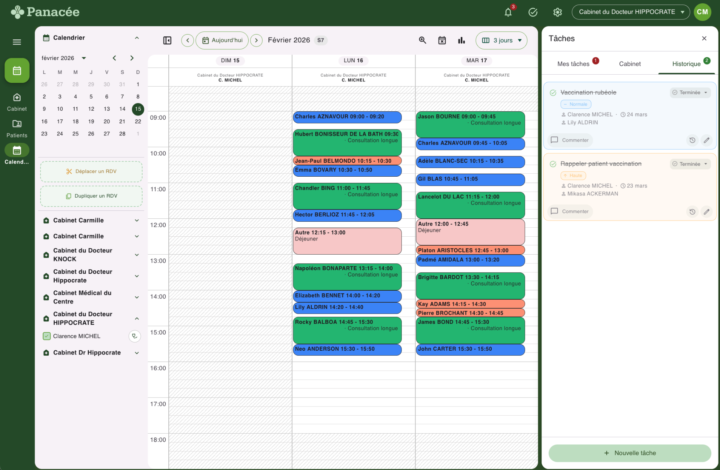This screenshot has height=470, width=720.
Task: Click the green calendar shortcut icon in sidebar
Action: [17, 71]
